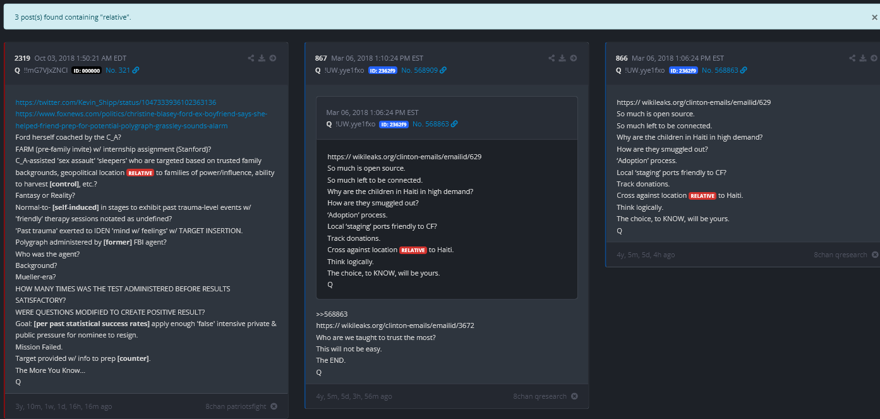Click the red RELATIVE highlight in post 866
This screenshot has height=419, width=880.
(702, 196)
